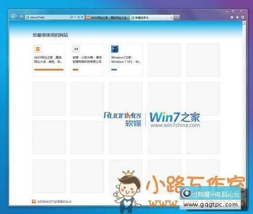Click the scrollbar up arrow
The height and width of the screenshot is (214, 253).
click(x=244, y=22)
